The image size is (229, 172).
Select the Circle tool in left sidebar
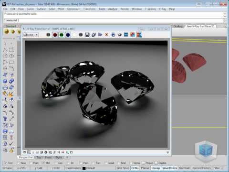coord(5,56)
